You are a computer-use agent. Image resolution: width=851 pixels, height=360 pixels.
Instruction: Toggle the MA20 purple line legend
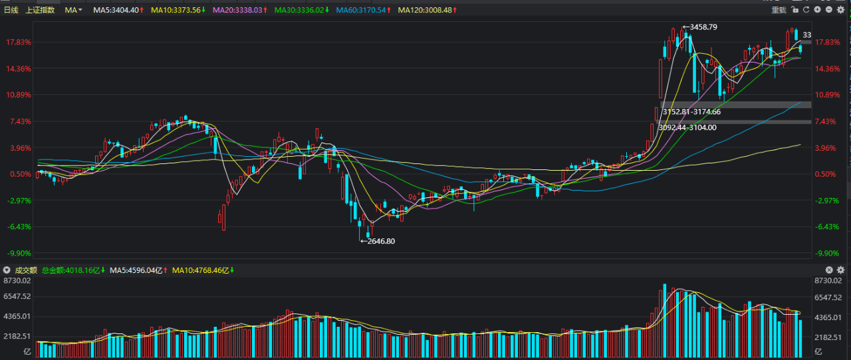[x=240, y=10]
